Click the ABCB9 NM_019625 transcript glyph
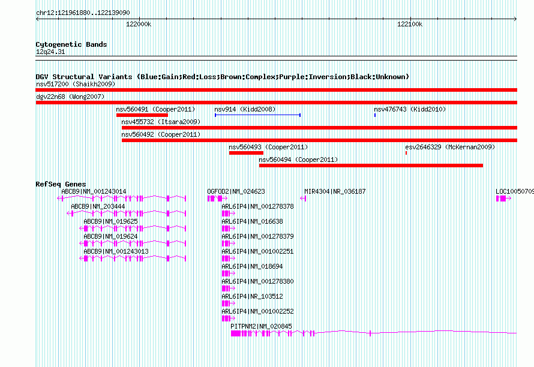534x367 pixels. click(x=133, y=228)
